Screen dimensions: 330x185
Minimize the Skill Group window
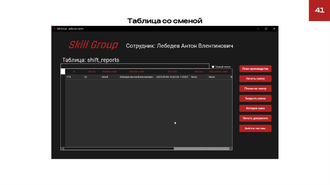click(258, 29)
